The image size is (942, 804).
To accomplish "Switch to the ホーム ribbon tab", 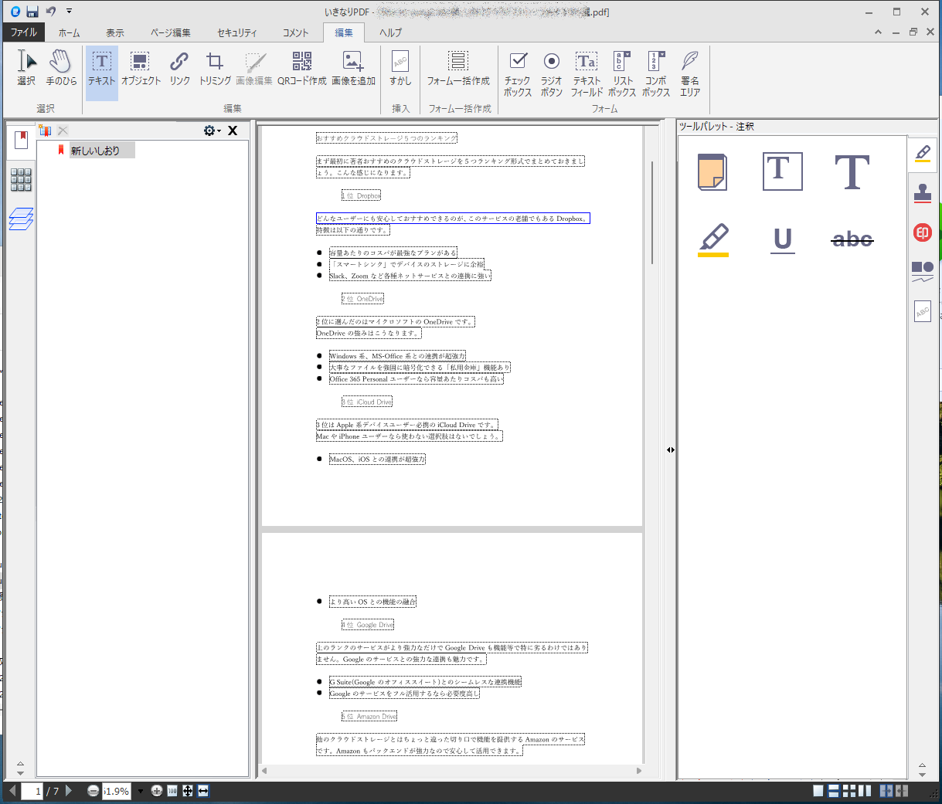I will pyautogui.click(x=69, y=32).
